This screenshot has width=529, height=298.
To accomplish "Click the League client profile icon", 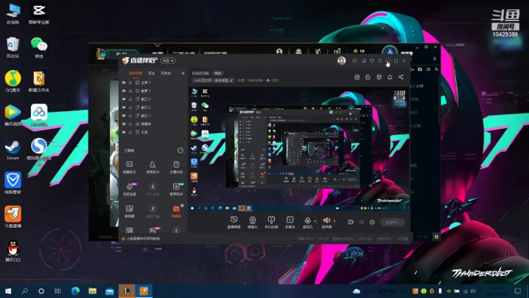I will pyautogui.click(x=279, y=52).
